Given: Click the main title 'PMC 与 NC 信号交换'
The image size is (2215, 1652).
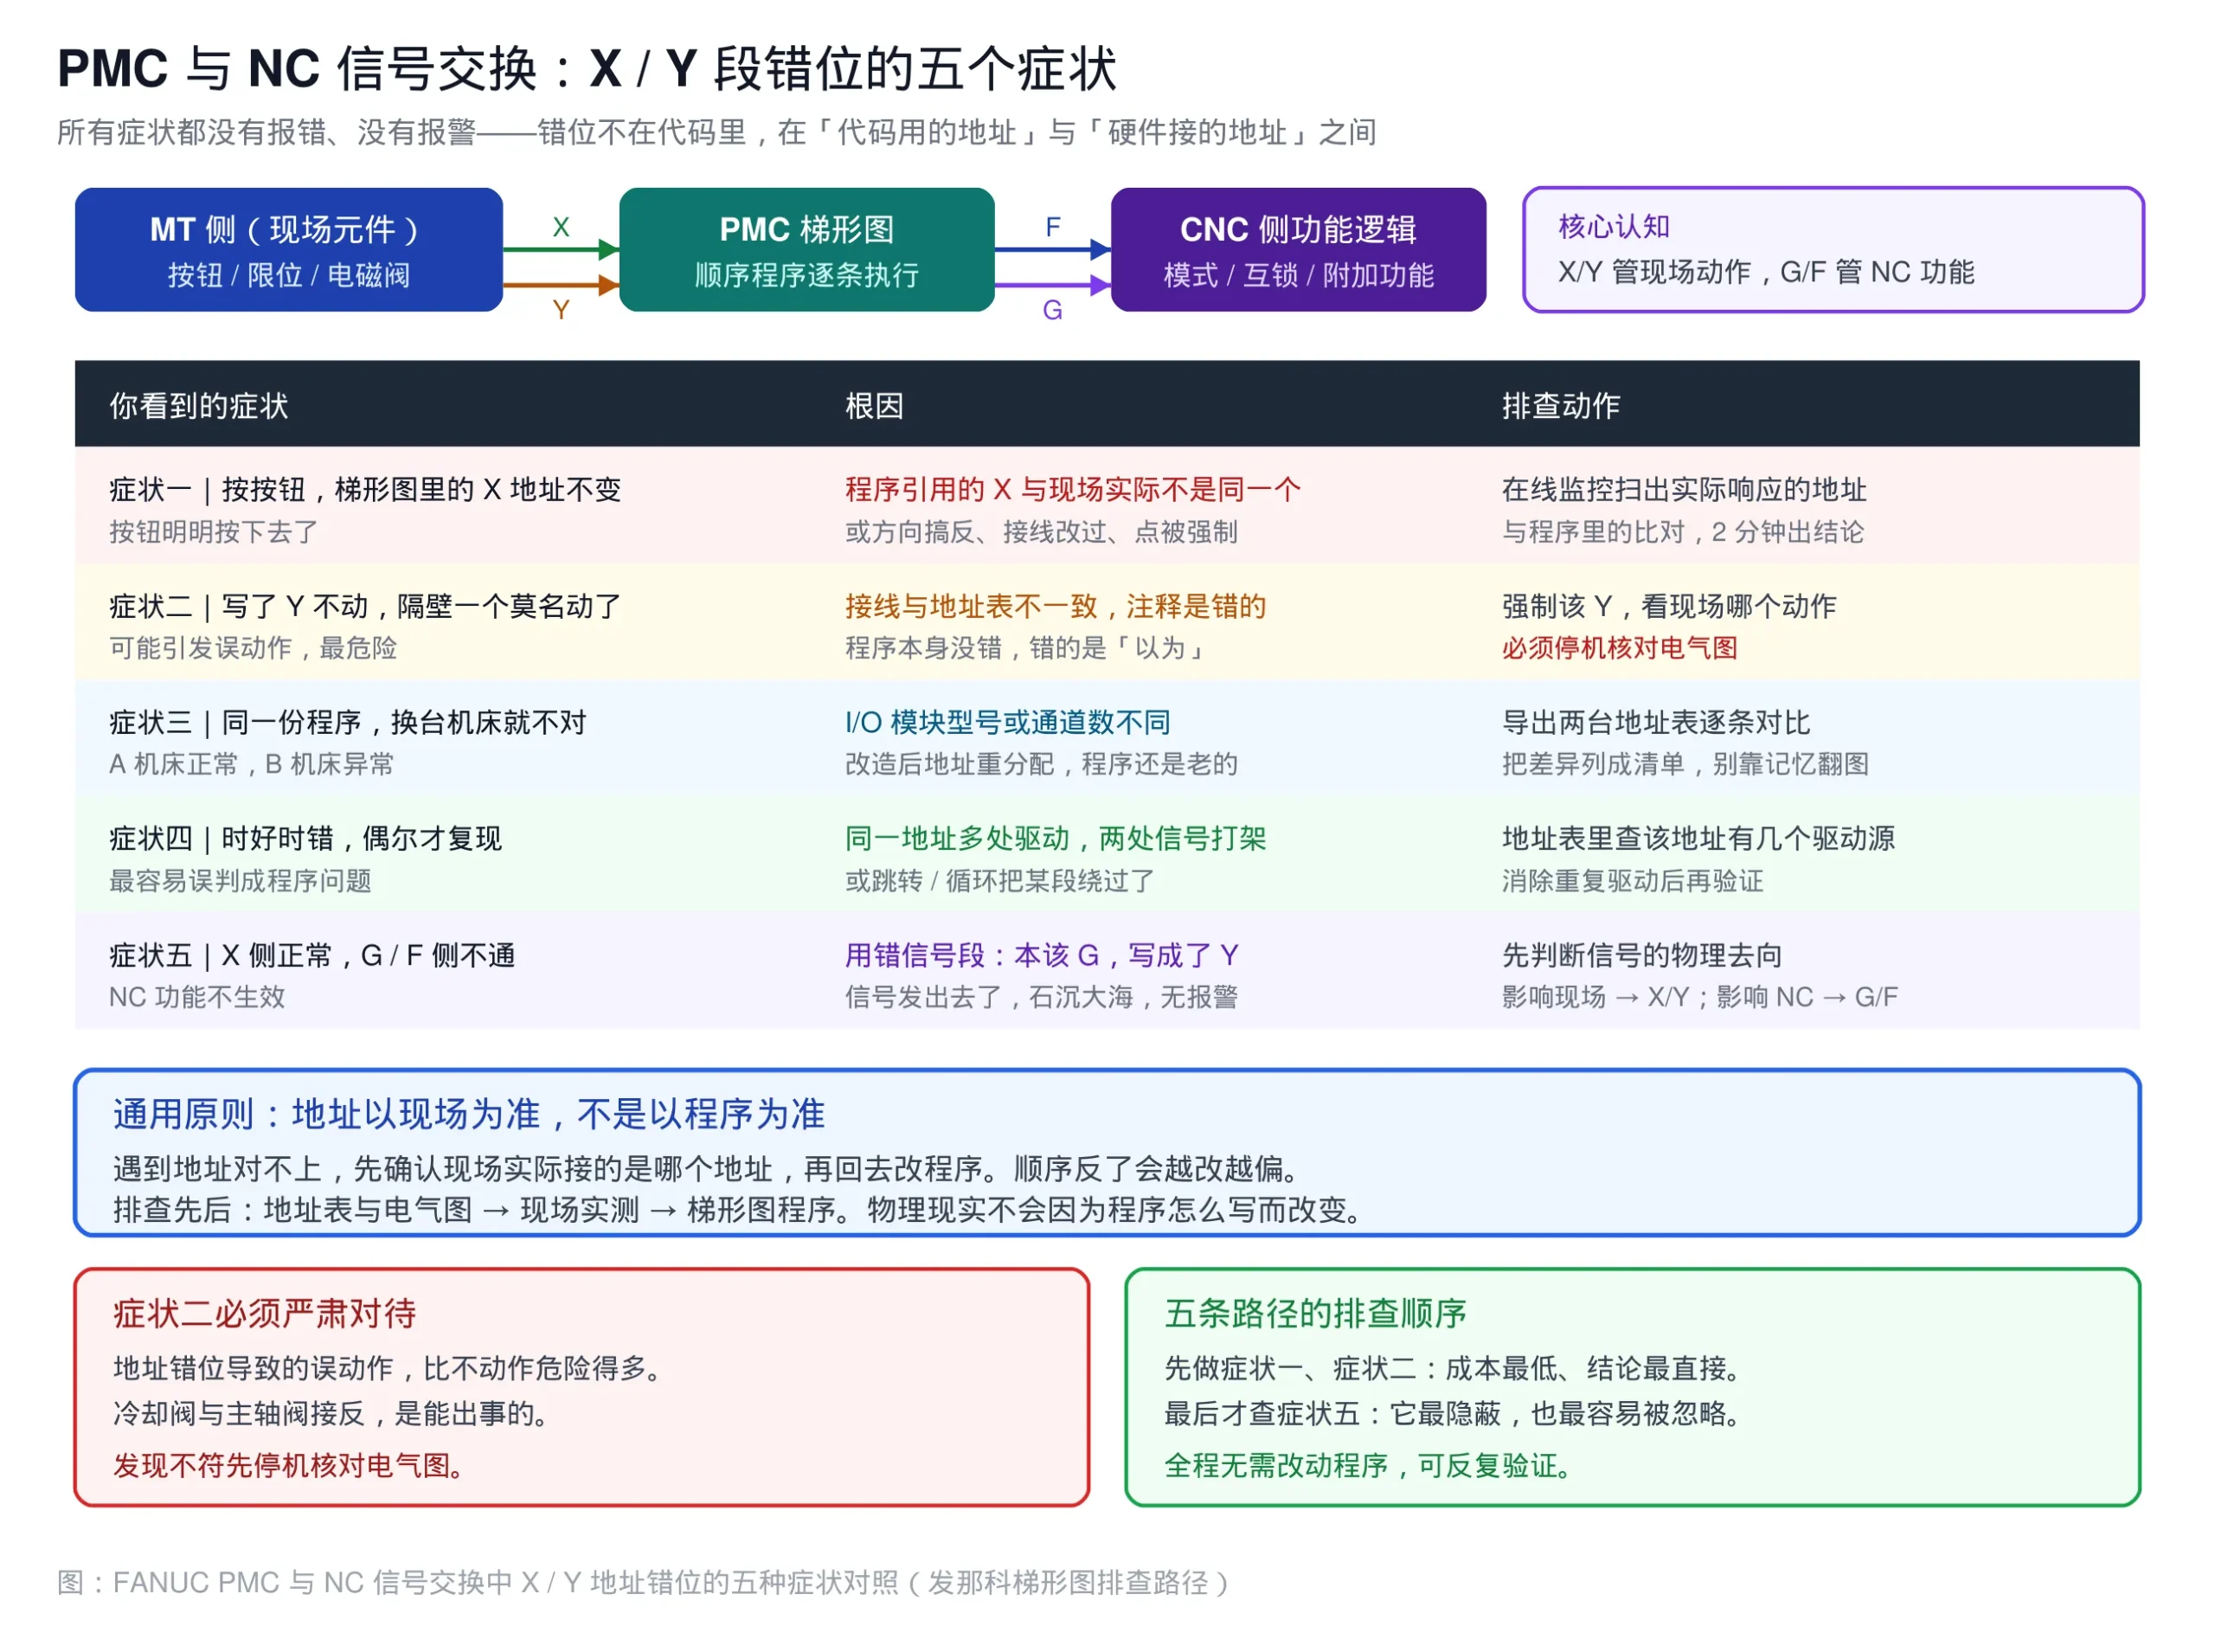Looking at the screenshot, I should coord(587,68).
